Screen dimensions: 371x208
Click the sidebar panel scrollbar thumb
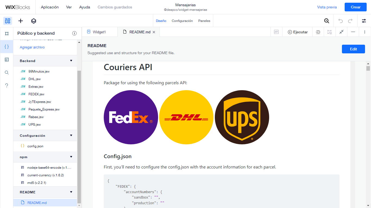(x=79, y=137)
